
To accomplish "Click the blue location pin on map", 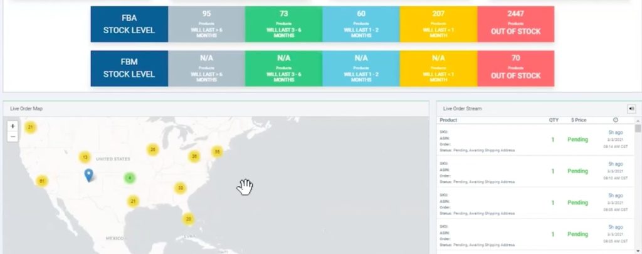I will 88,175.
